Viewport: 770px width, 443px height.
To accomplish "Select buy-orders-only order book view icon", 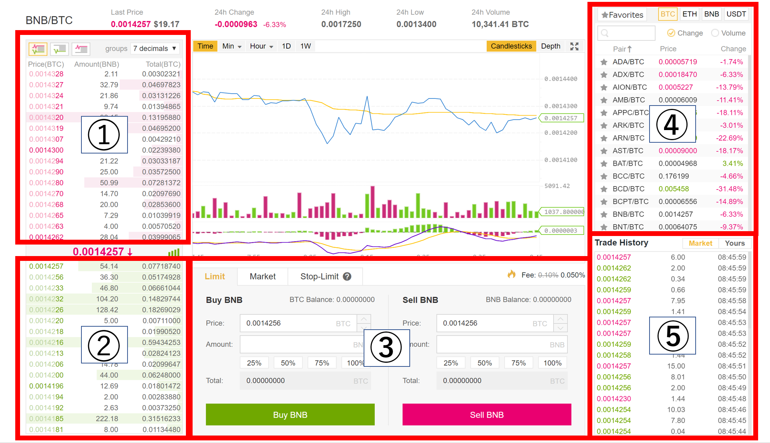I will click(59, 49).
